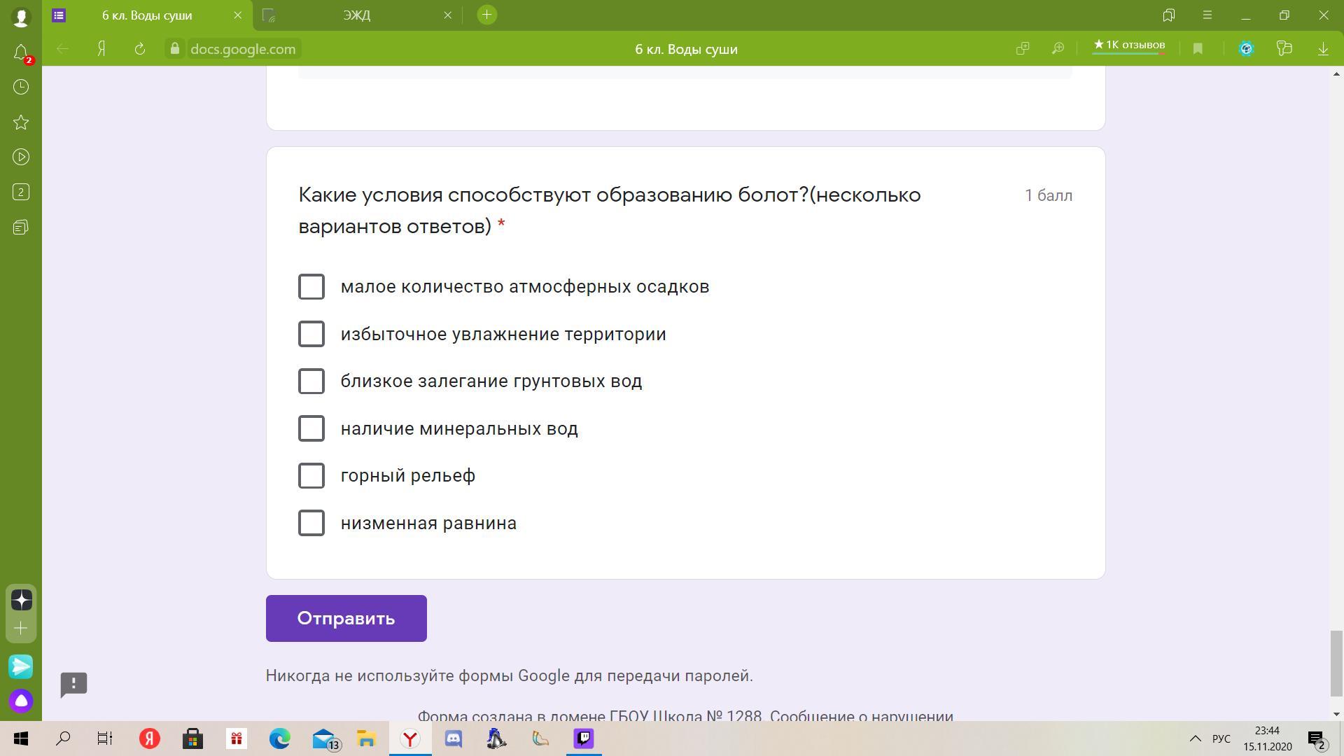Check 'избыточное увлажнение территории' option
Viewport: 1344px width, 756px height.
tap(311, 334)
